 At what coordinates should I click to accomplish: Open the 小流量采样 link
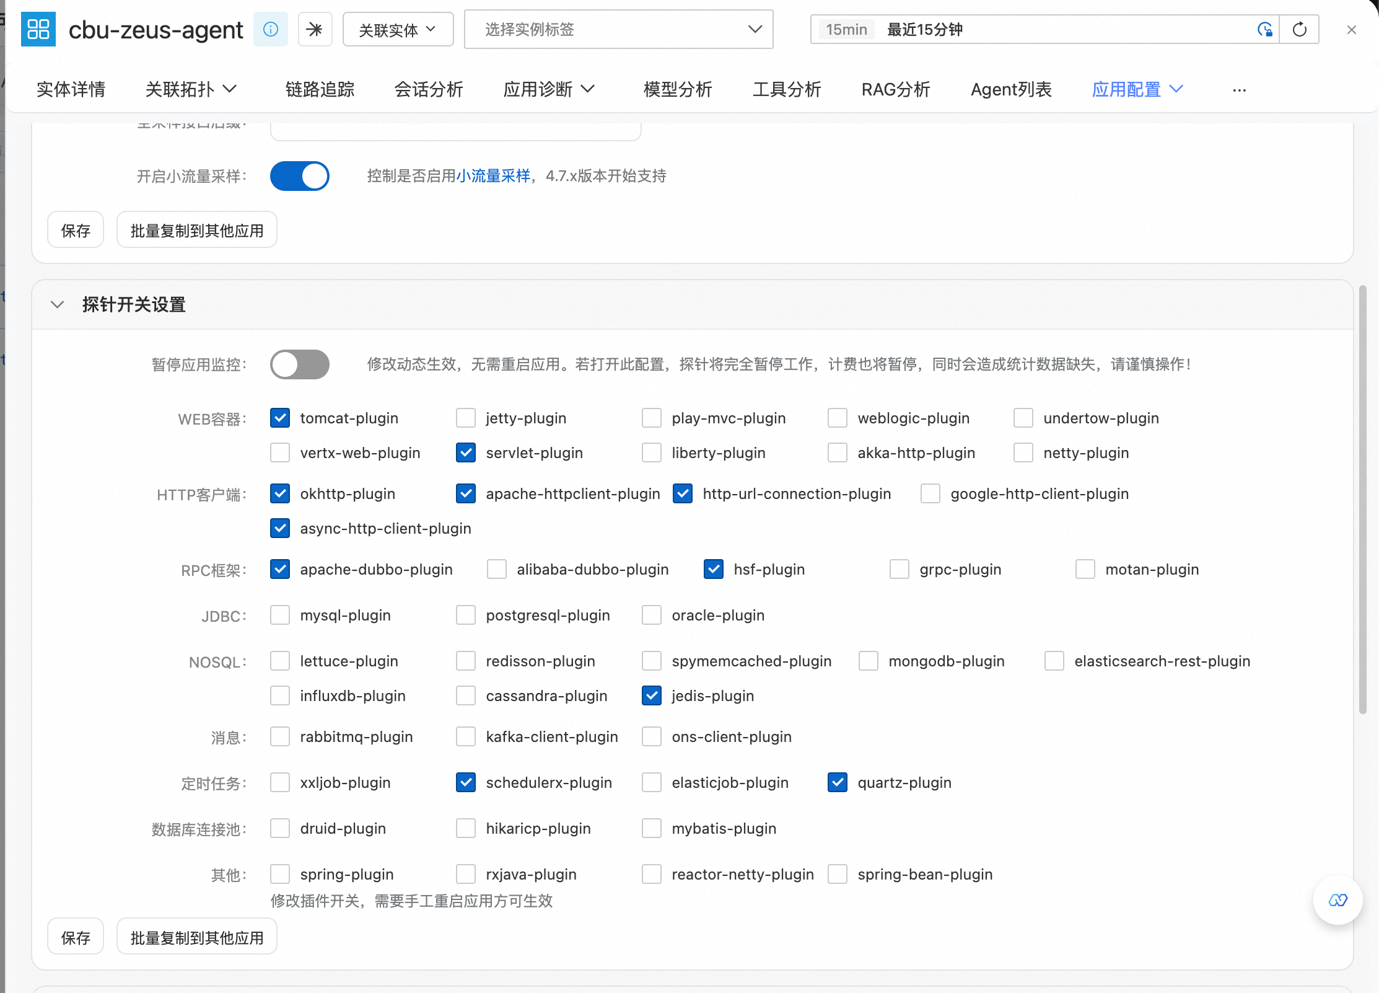[493, 176]
